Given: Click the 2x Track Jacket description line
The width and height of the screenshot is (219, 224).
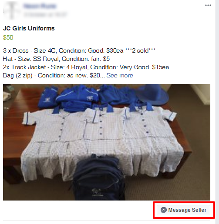Looking at the screenshot, I should [86, 67].
